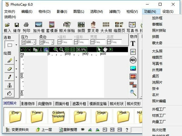
Task: Click the 大头照 ID photo toolbar icon
Action: [x=106, y=25]
